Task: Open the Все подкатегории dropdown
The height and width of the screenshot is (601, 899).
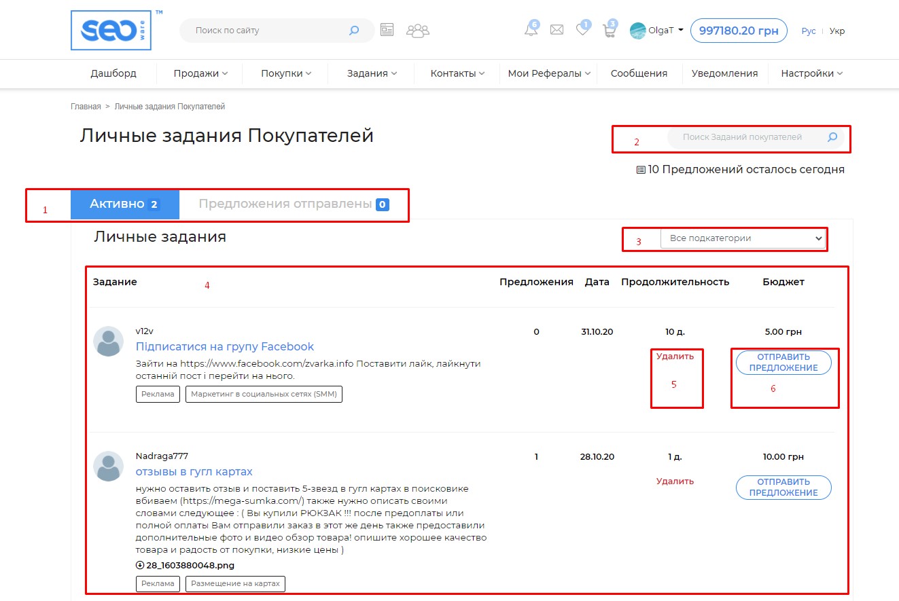Action: (743, 238)
